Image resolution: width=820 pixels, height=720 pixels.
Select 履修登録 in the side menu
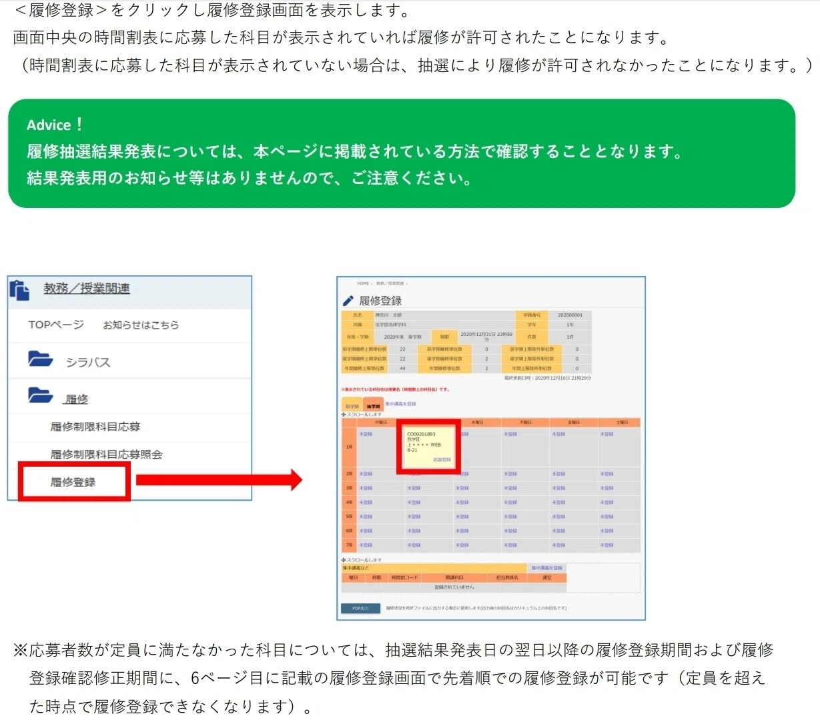click(73, 481)
